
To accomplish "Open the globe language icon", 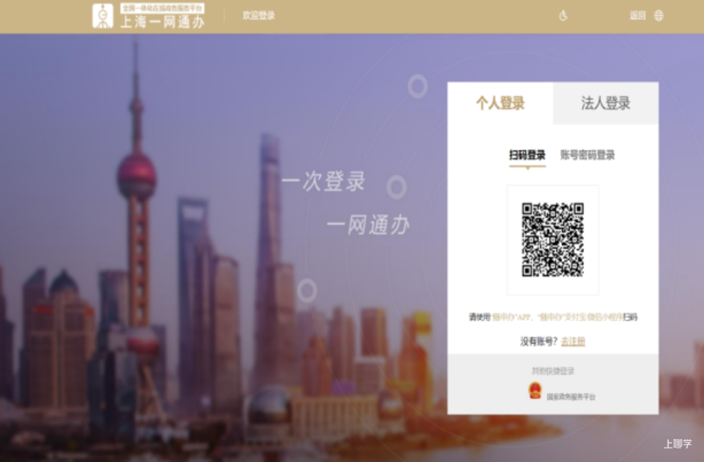I will coord(659,16).
